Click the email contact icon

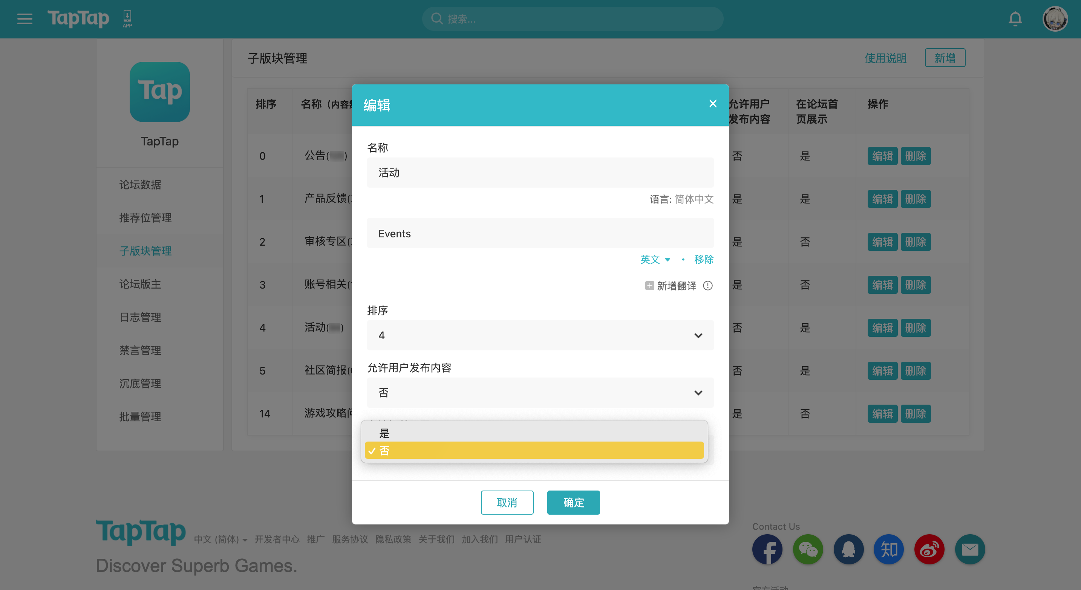(970, 549)
